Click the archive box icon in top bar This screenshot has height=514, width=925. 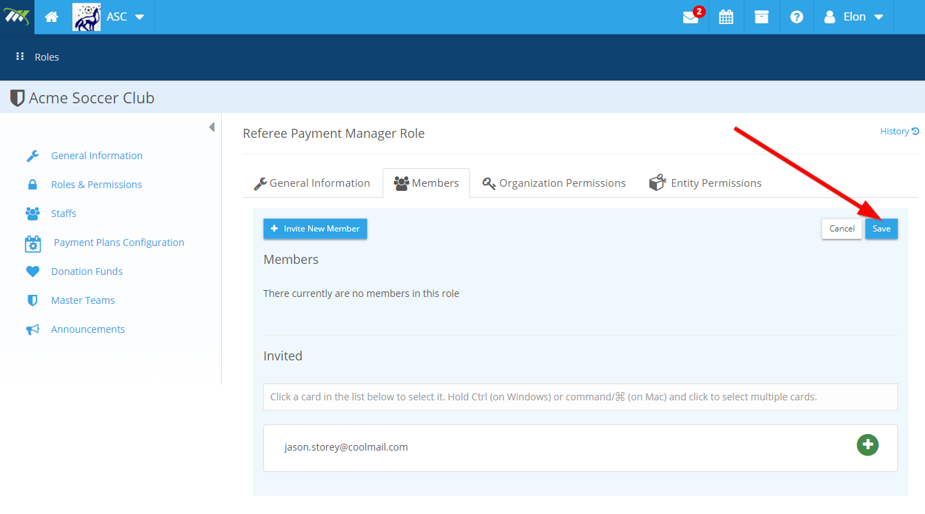click(x=761, y=17)
